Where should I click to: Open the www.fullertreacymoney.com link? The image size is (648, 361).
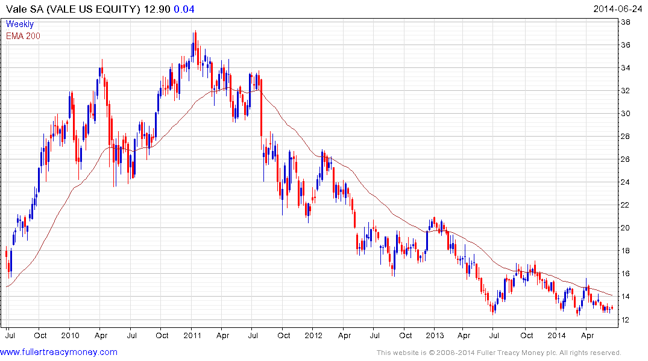[x=58, y=352]
